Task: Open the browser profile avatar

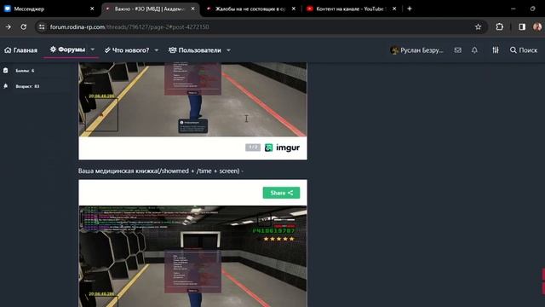Action: 537,26
